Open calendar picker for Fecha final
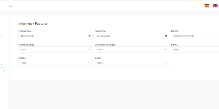 pos(166,36)
